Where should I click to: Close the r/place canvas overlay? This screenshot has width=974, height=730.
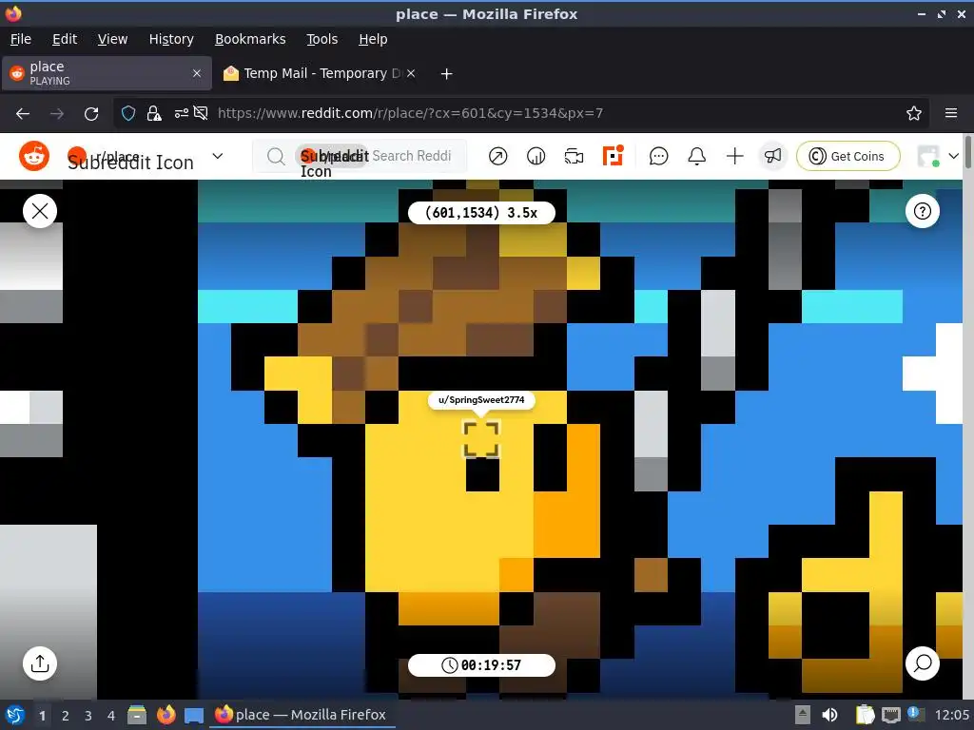pyautogui.click(x=40, y=211)
